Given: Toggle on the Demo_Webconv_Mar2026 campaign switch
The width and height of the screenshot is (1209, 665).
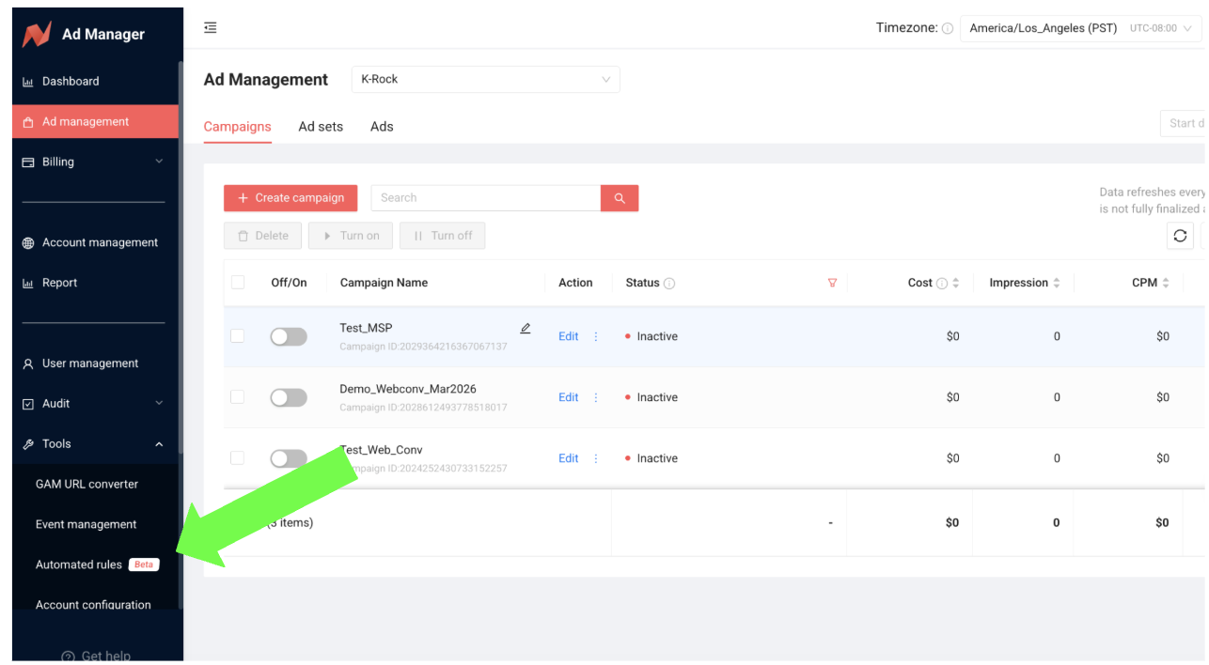Looking at the screenshot, I should pyautogui.click(x=288, y=397).
